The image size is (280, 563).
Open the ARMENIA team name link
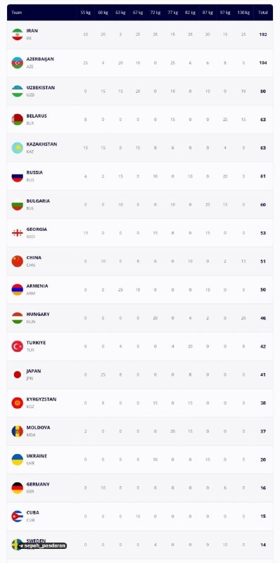point(37,286)
